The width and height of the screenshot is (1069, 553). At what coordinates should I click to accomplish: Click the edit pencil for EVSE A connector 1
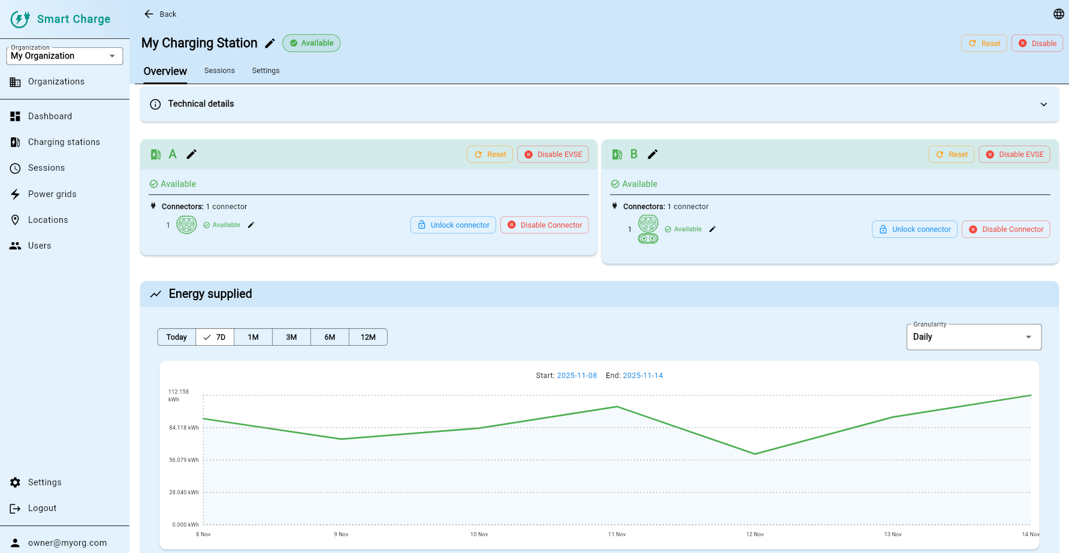[x=251, y=225]
